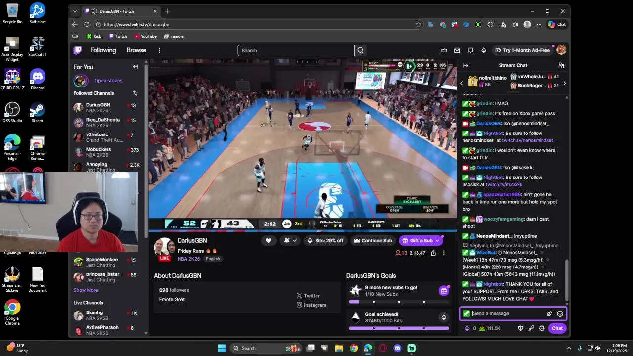
Task: Open Prime Gaming crown icon in header
Action: 444,50
